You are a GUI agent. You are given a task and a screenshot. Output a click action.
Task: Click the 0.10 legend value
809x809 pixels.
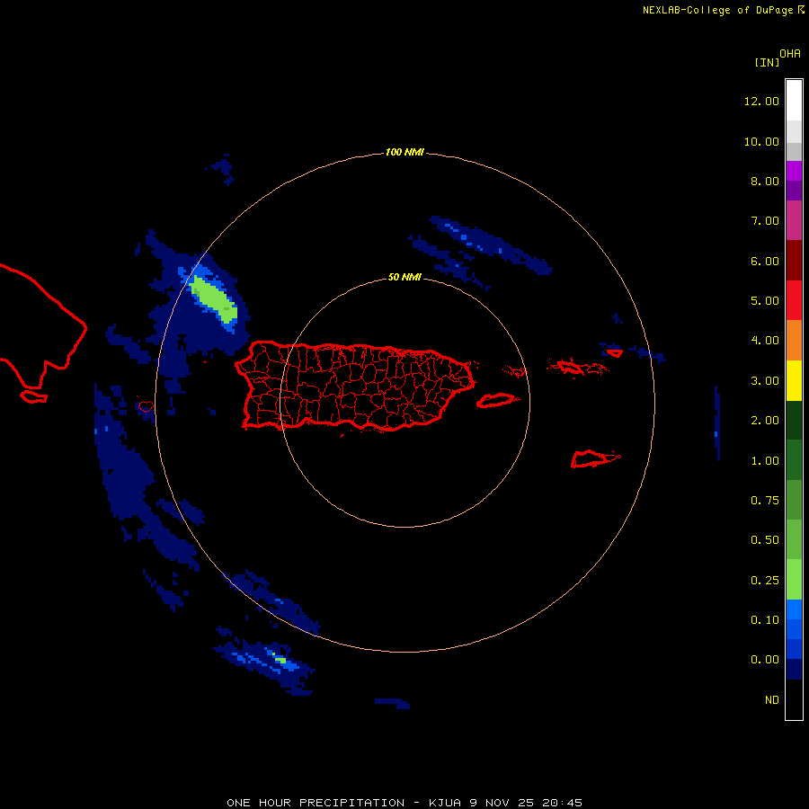coord(764,620)
